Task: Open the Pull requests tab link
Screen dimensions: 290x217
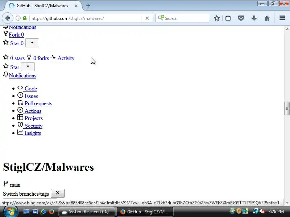Action: point(38,103)
